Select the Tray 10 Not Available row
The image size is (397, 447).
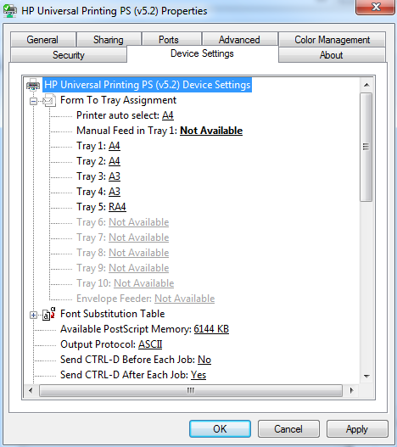(126, 283)
